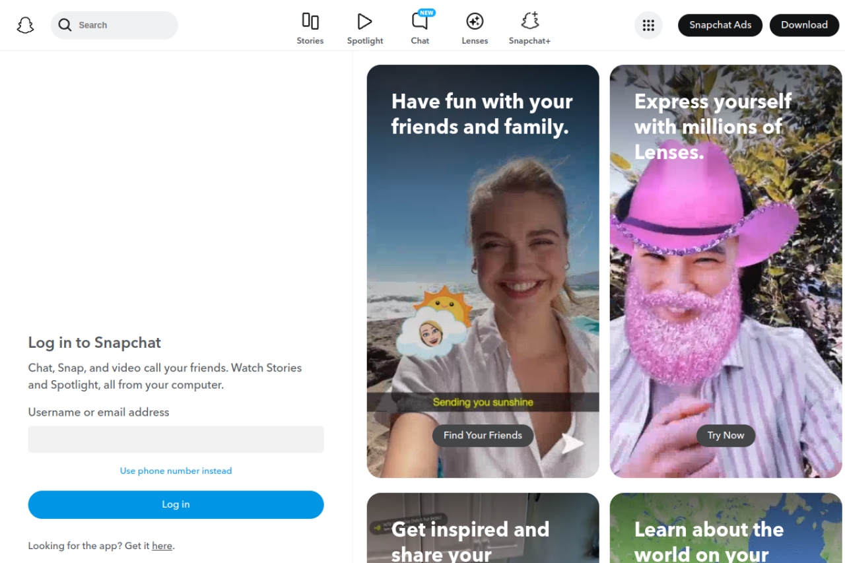The width and height of the screenshot is (845, 563).
Task: Open the Stories icon in navigation
Action: (310, 22)
